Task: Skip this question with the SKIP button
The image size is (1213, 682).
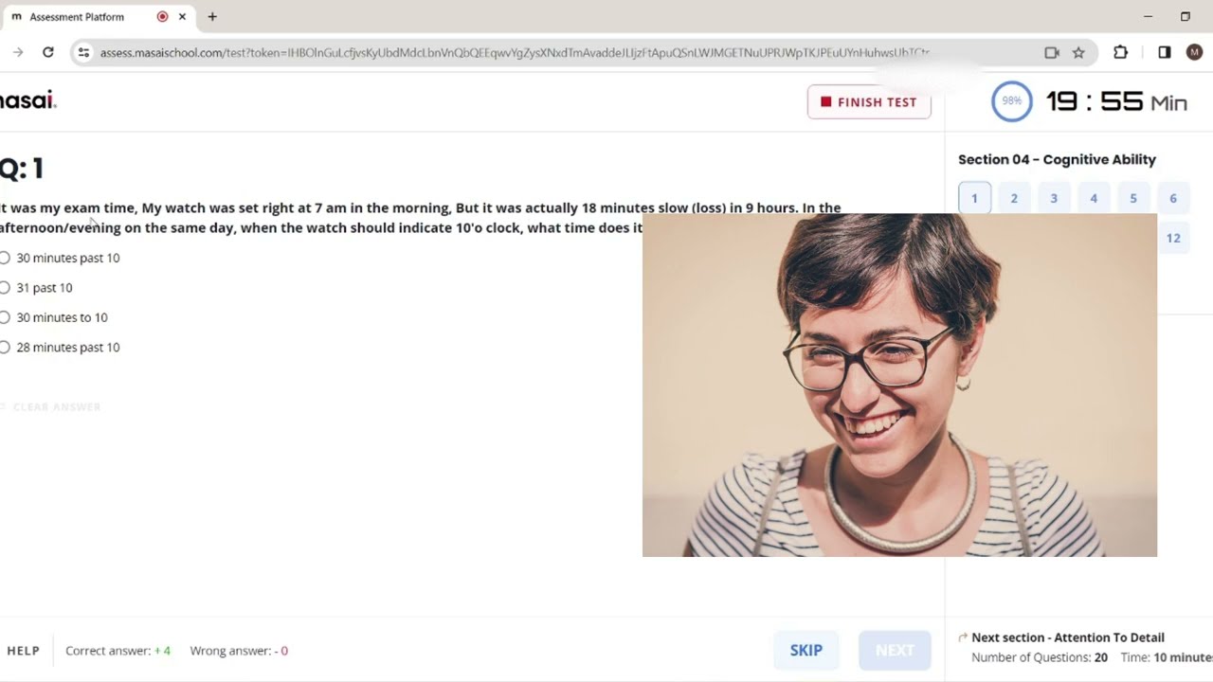Action: pos(806,651)
